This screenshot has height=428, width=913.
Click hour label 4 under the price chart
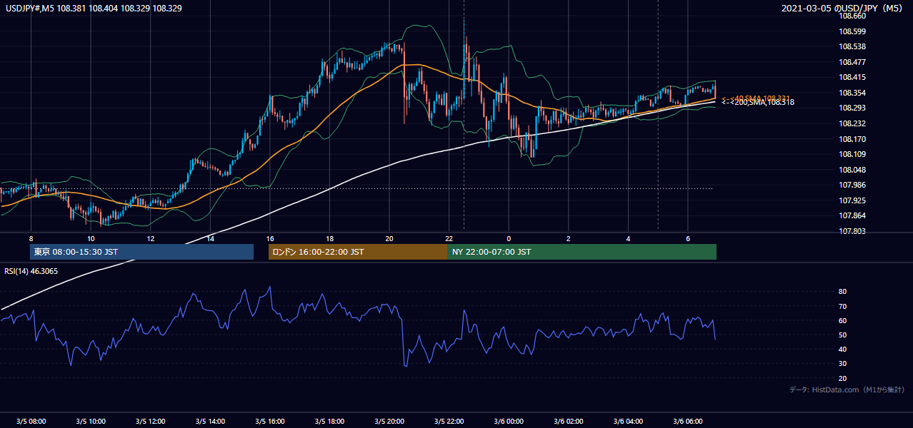click(x=627, y=238)
